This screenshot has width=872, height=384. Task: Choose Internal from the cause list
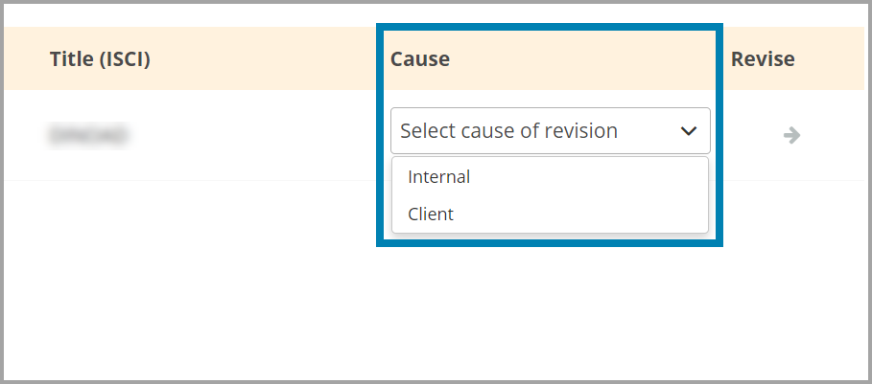coord(438,177)
